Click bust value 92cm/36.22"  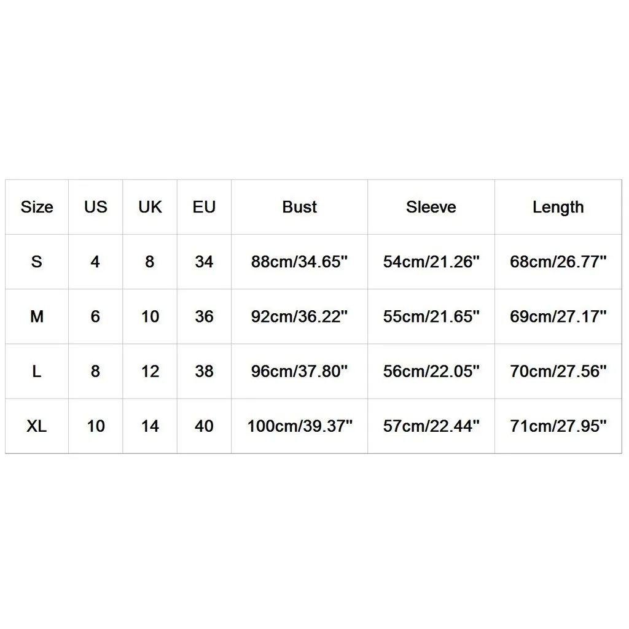(x=299, y=316)
